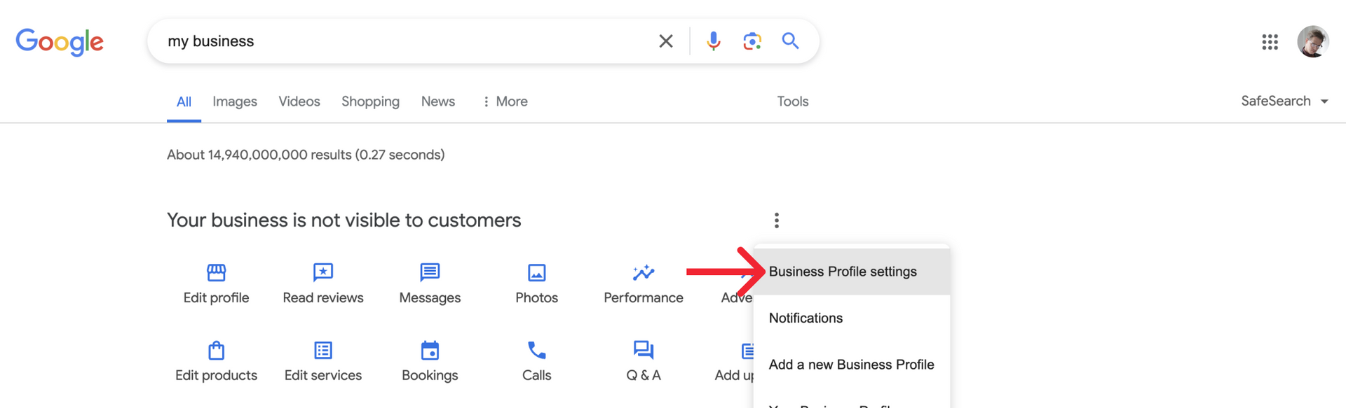Open the Calls phone icon
1346x408 pixels.
coord(537,350)
